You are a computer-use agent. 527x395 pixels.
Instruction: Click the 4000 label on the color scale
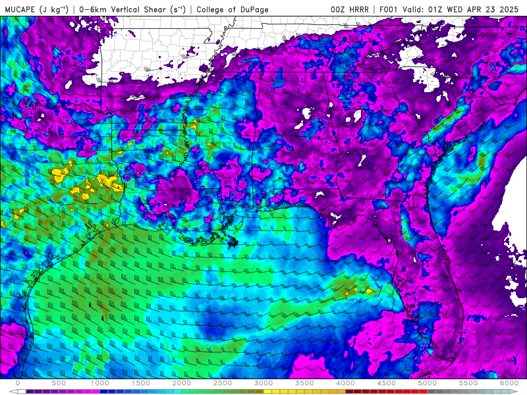(x=345, y=383)
